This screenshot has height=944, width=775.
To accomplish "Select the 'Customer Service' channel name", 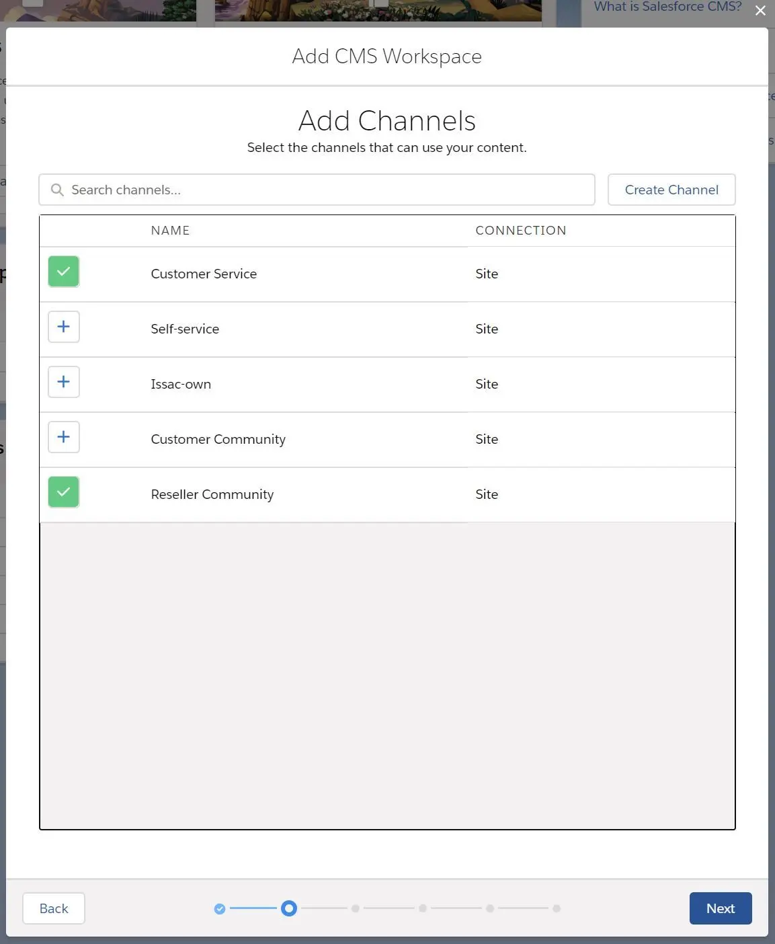I will coord(204,274).
